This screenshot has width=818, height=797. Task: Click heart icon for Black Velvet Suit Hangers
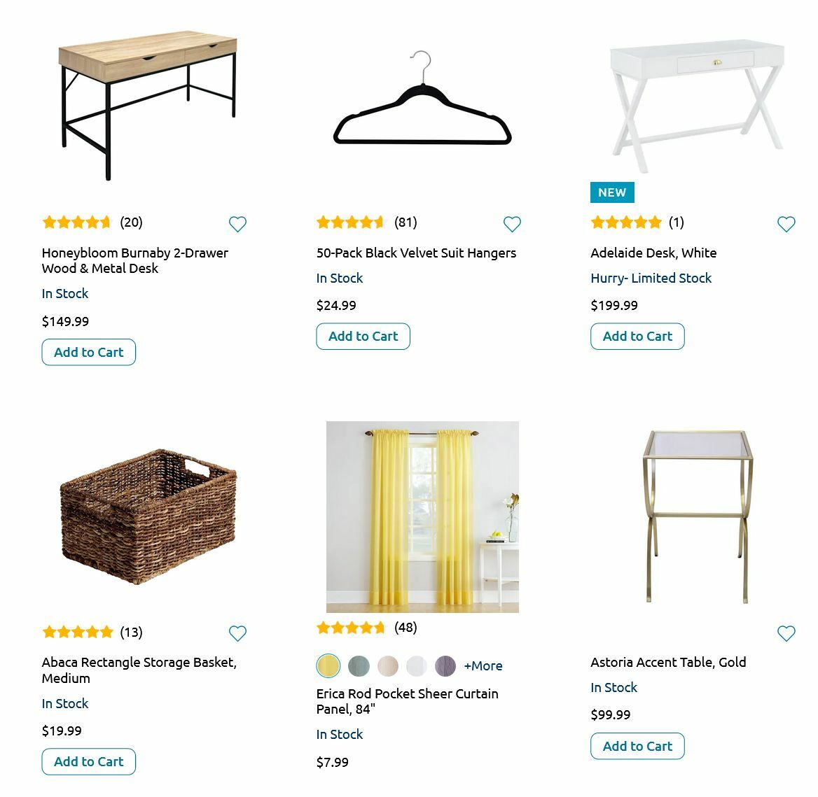(512, 224)
